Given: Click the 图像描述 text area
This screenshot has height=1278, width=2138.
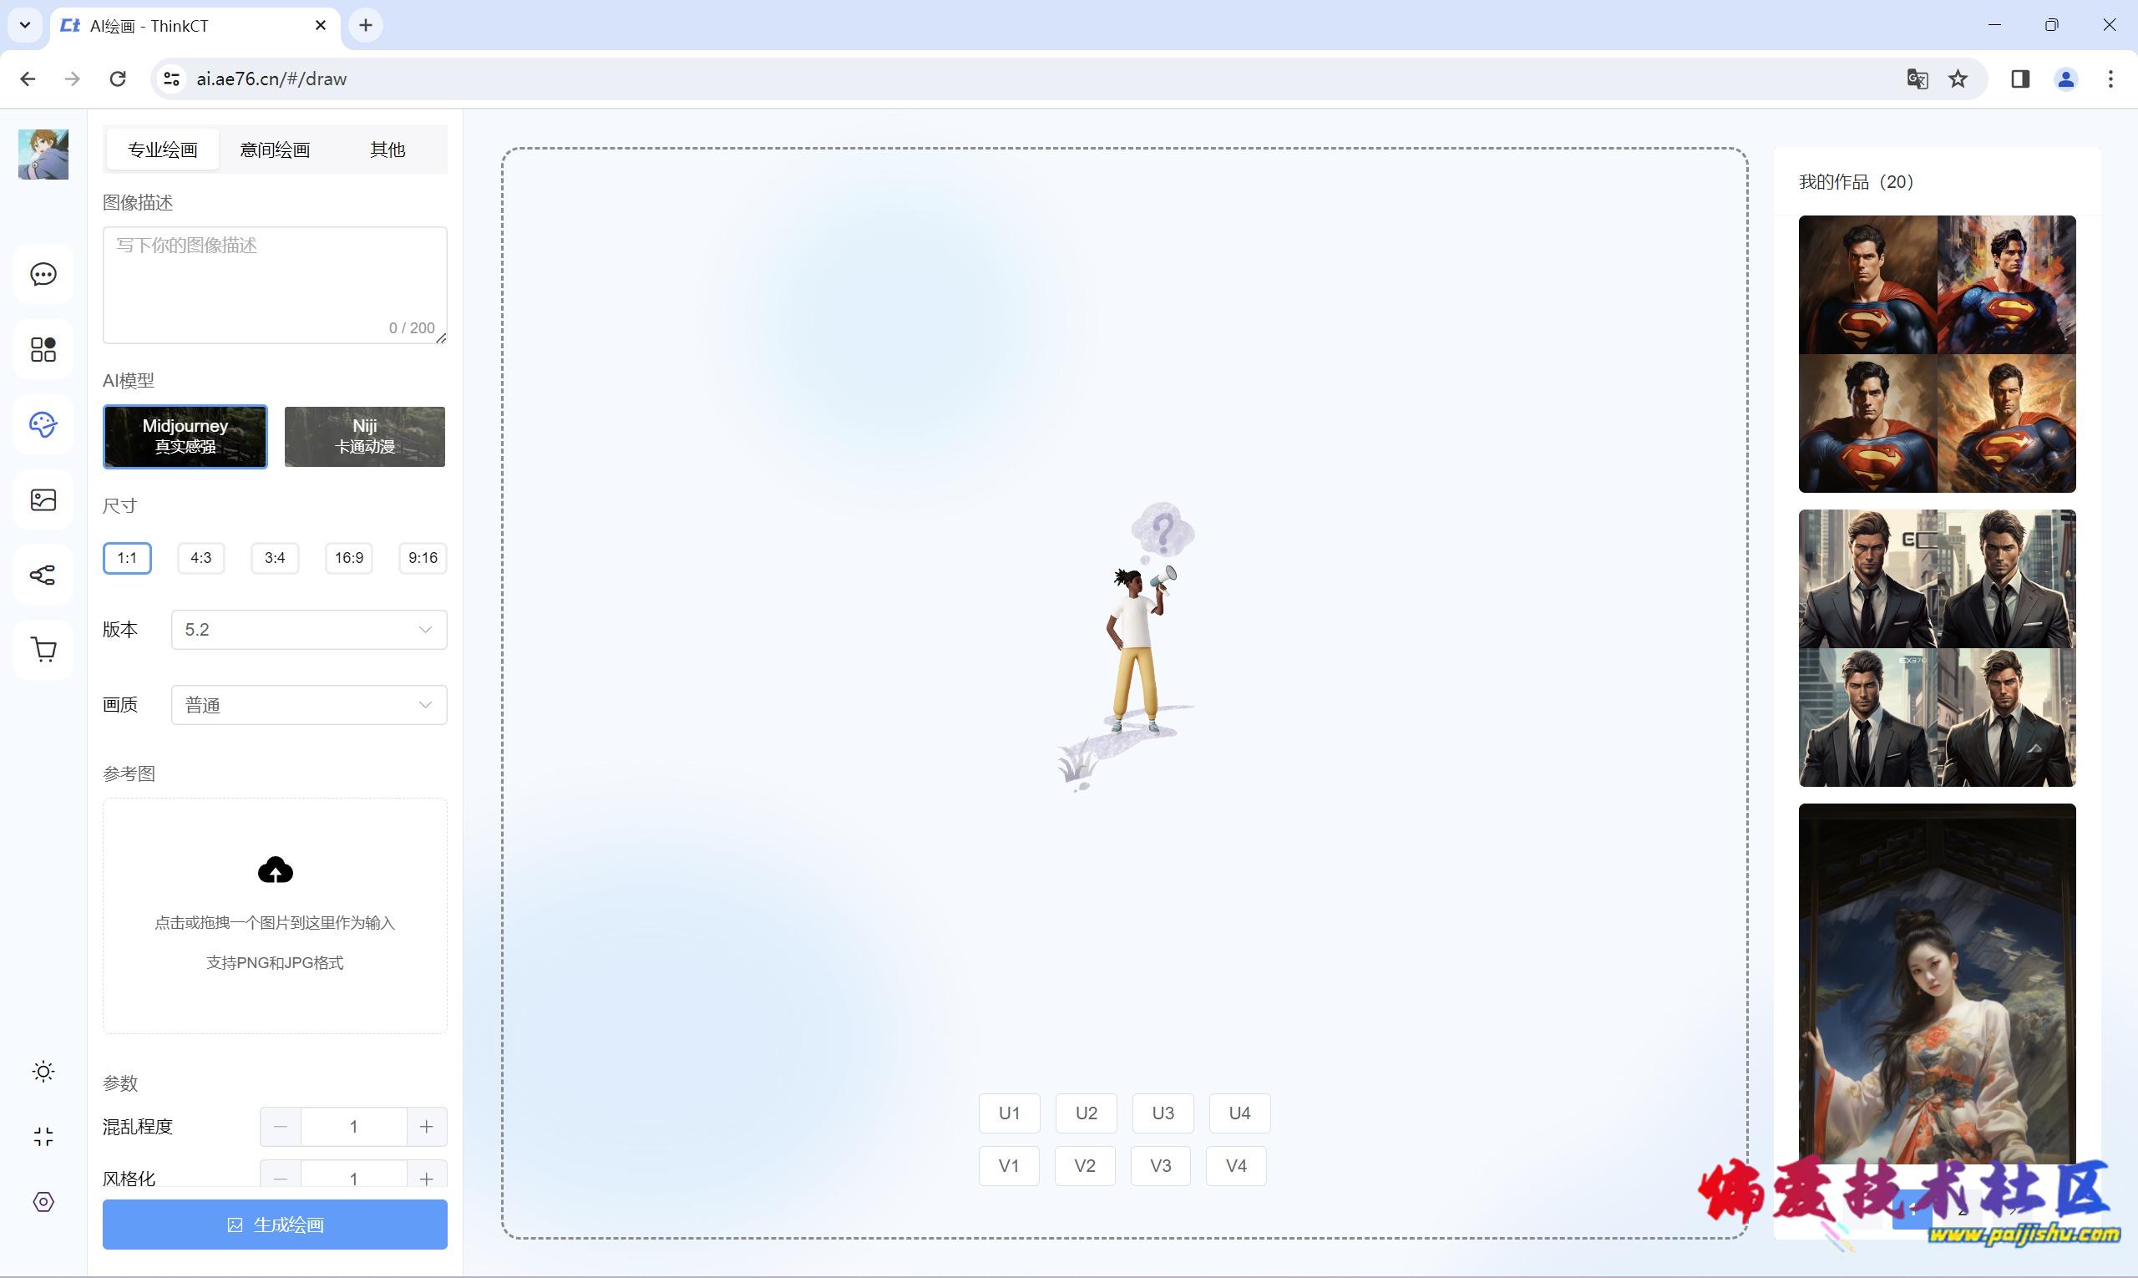Looking at the screenshot, I should 275,285.
